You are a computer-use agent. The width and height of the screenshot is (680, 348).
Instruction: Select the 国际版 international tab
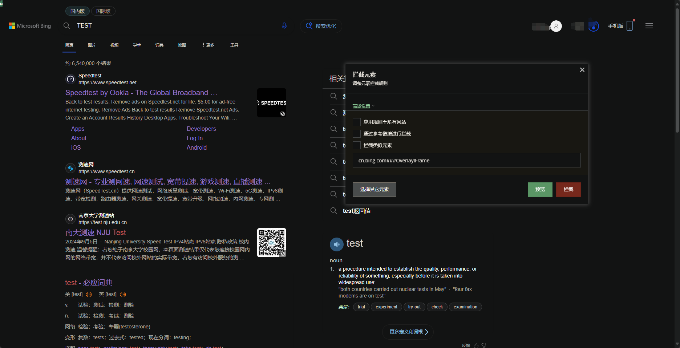pyautogui.click(x=103, y=11)
